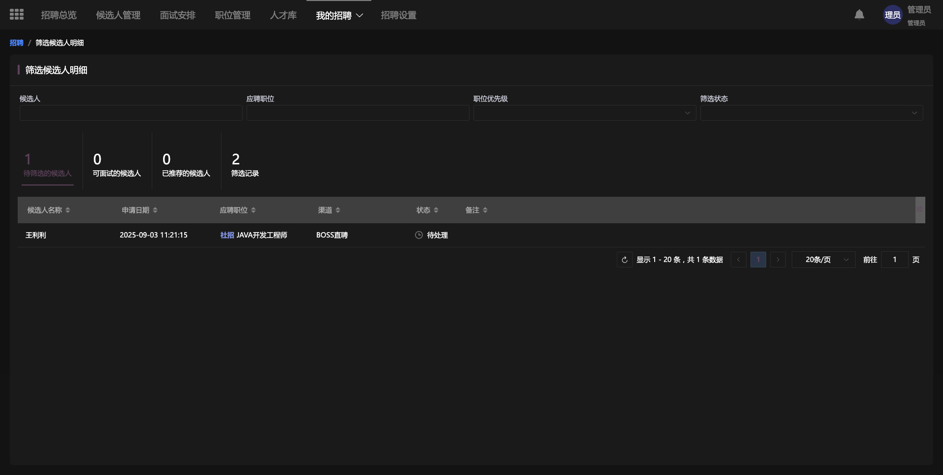943x475 pixels.
Task: Sort by 渠道 column sort icon
Action: 338,210
